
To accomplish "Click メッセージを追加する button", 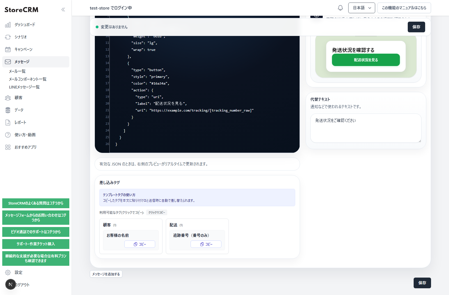I will pyautogui.click(x=106, y=274).
